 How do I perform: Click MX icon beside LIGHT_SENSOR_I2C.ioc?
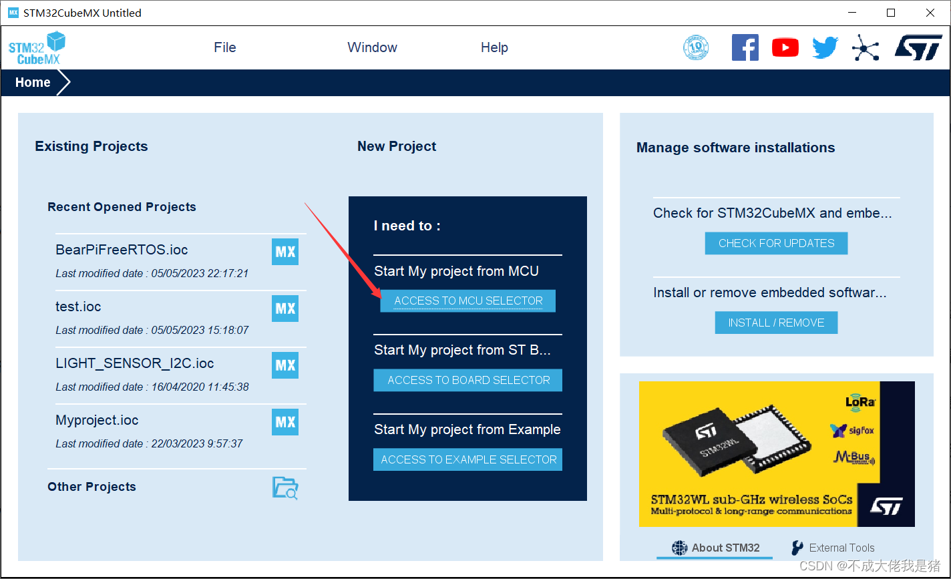point(285,365)
